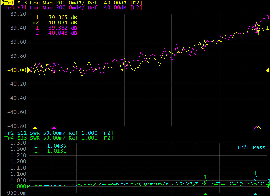Click green SWR marker readout 1.0131
The width and height of the screenshot is (270, 196).
tap(50, 151)
